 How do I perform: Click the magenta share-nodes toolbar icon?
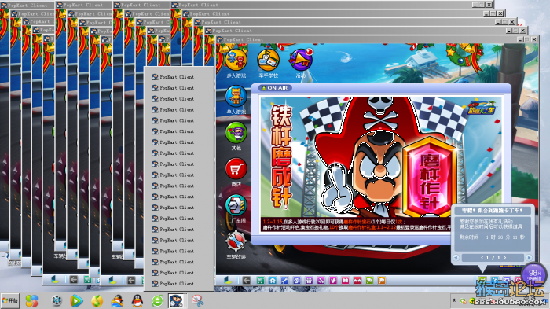click(321, 280)
